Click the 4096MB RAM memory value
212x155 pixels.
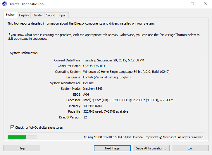(93, 106)
